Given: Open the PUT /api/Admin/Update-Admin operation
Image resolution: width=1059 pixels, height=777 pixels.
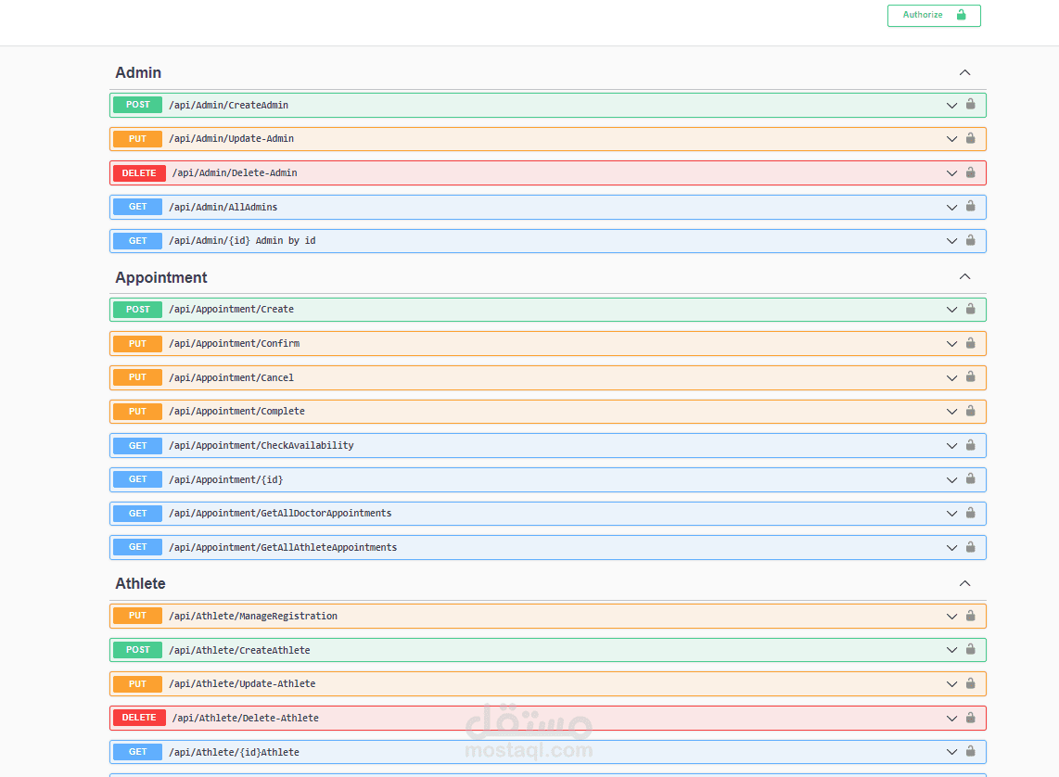Looking at the screenshot, I should (x=548, y=139).
